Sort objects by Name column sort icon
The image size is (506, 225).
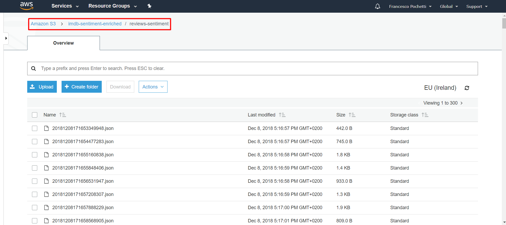pyautogui.click(x=63, y=115)
